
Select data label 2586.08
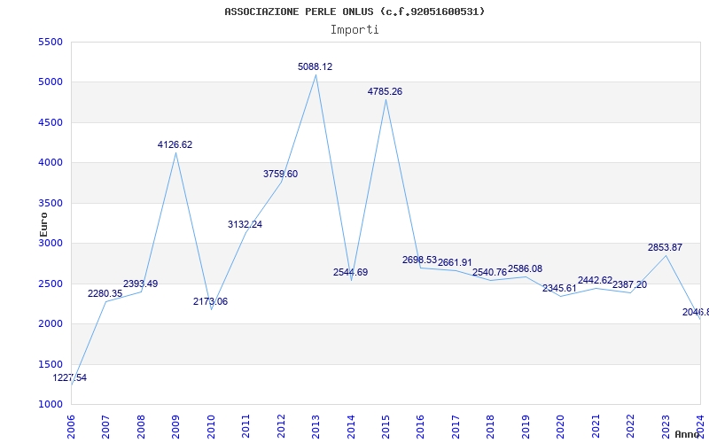coord(525,269)
